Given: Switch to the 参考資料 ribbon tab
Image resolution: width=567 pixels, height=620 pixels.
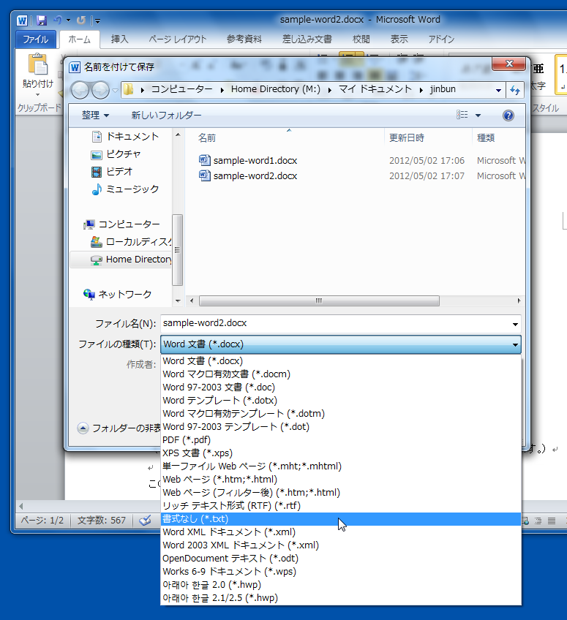Looking at the screenshot, I should point(244,39).
